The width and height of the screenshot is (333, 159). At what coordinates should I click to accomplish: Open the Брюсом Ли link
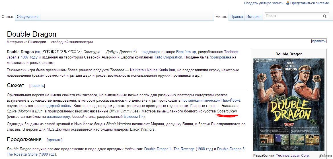133,116
